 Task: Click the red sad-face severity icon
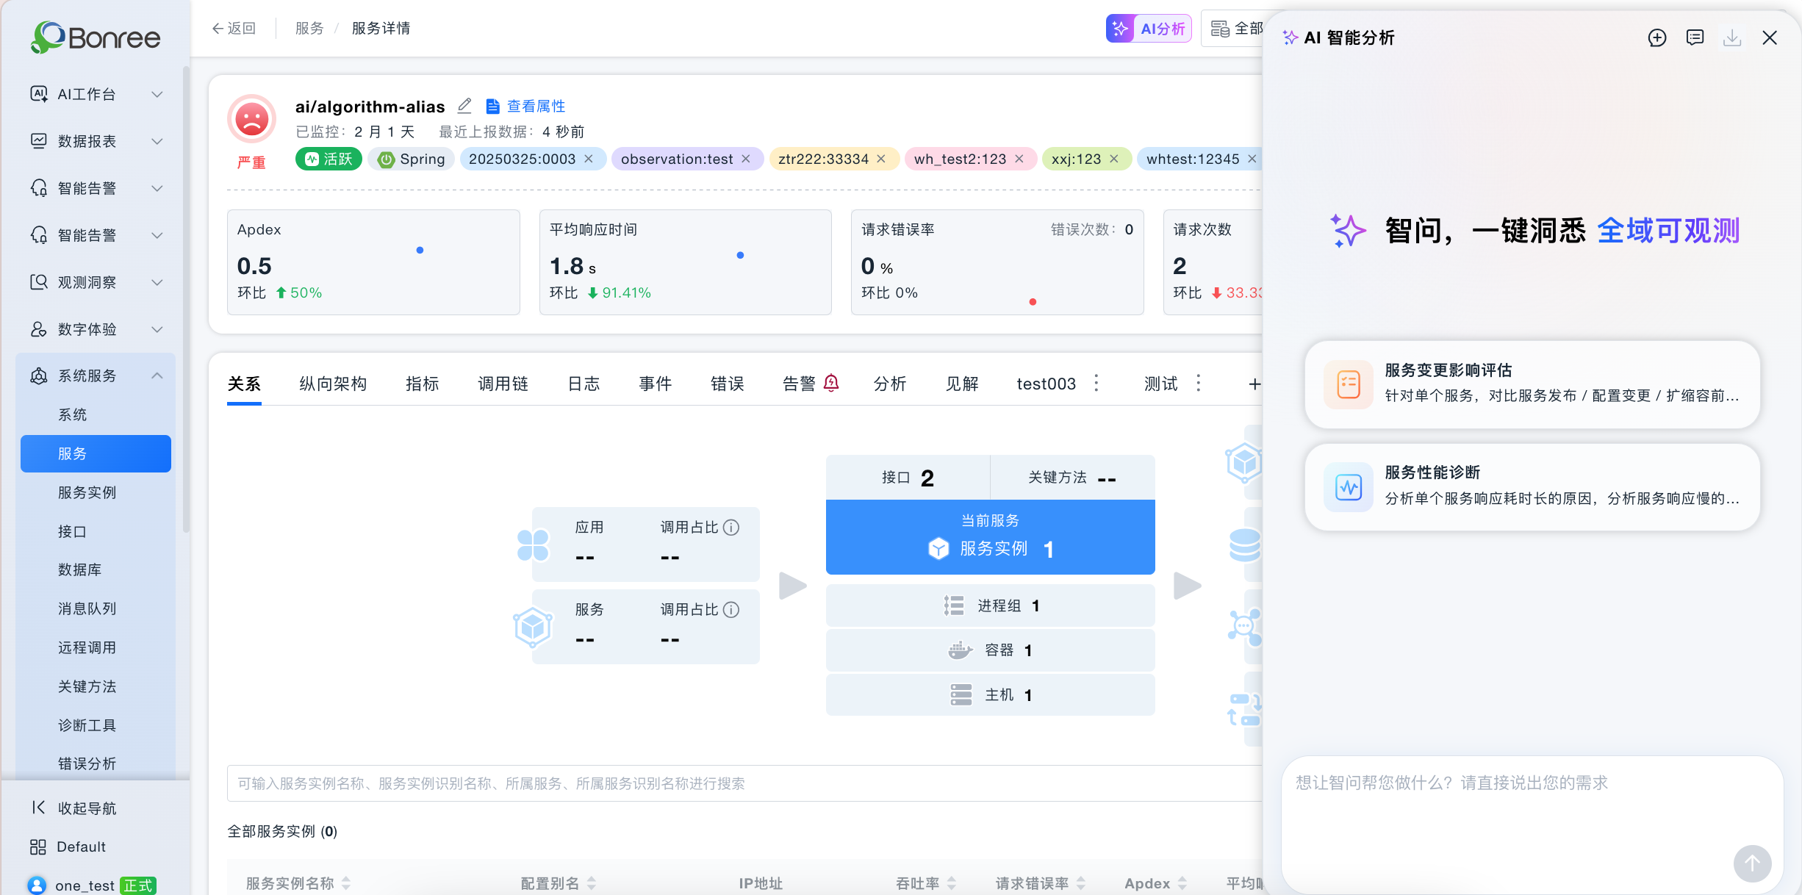tap(251, 118)
